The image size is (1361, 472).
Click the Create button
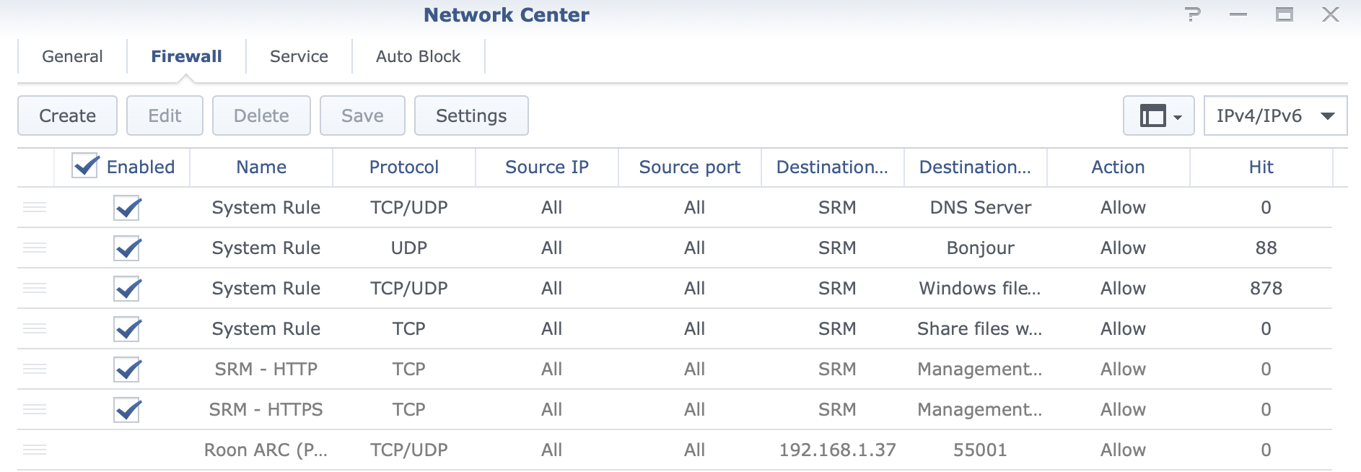pyautogui.click(x=67, y=115)
